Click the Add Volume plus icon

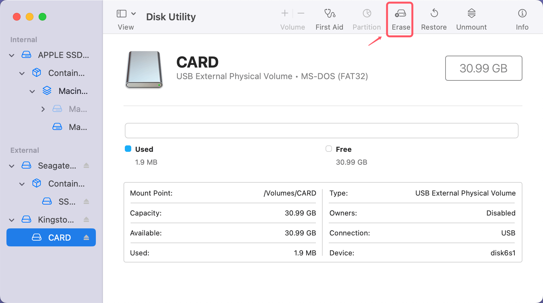tap(285, 14)
